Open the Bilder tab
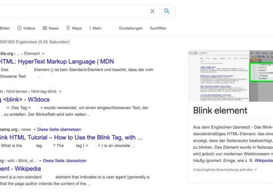The image size is (273, 194). click(x=5, y=28)
